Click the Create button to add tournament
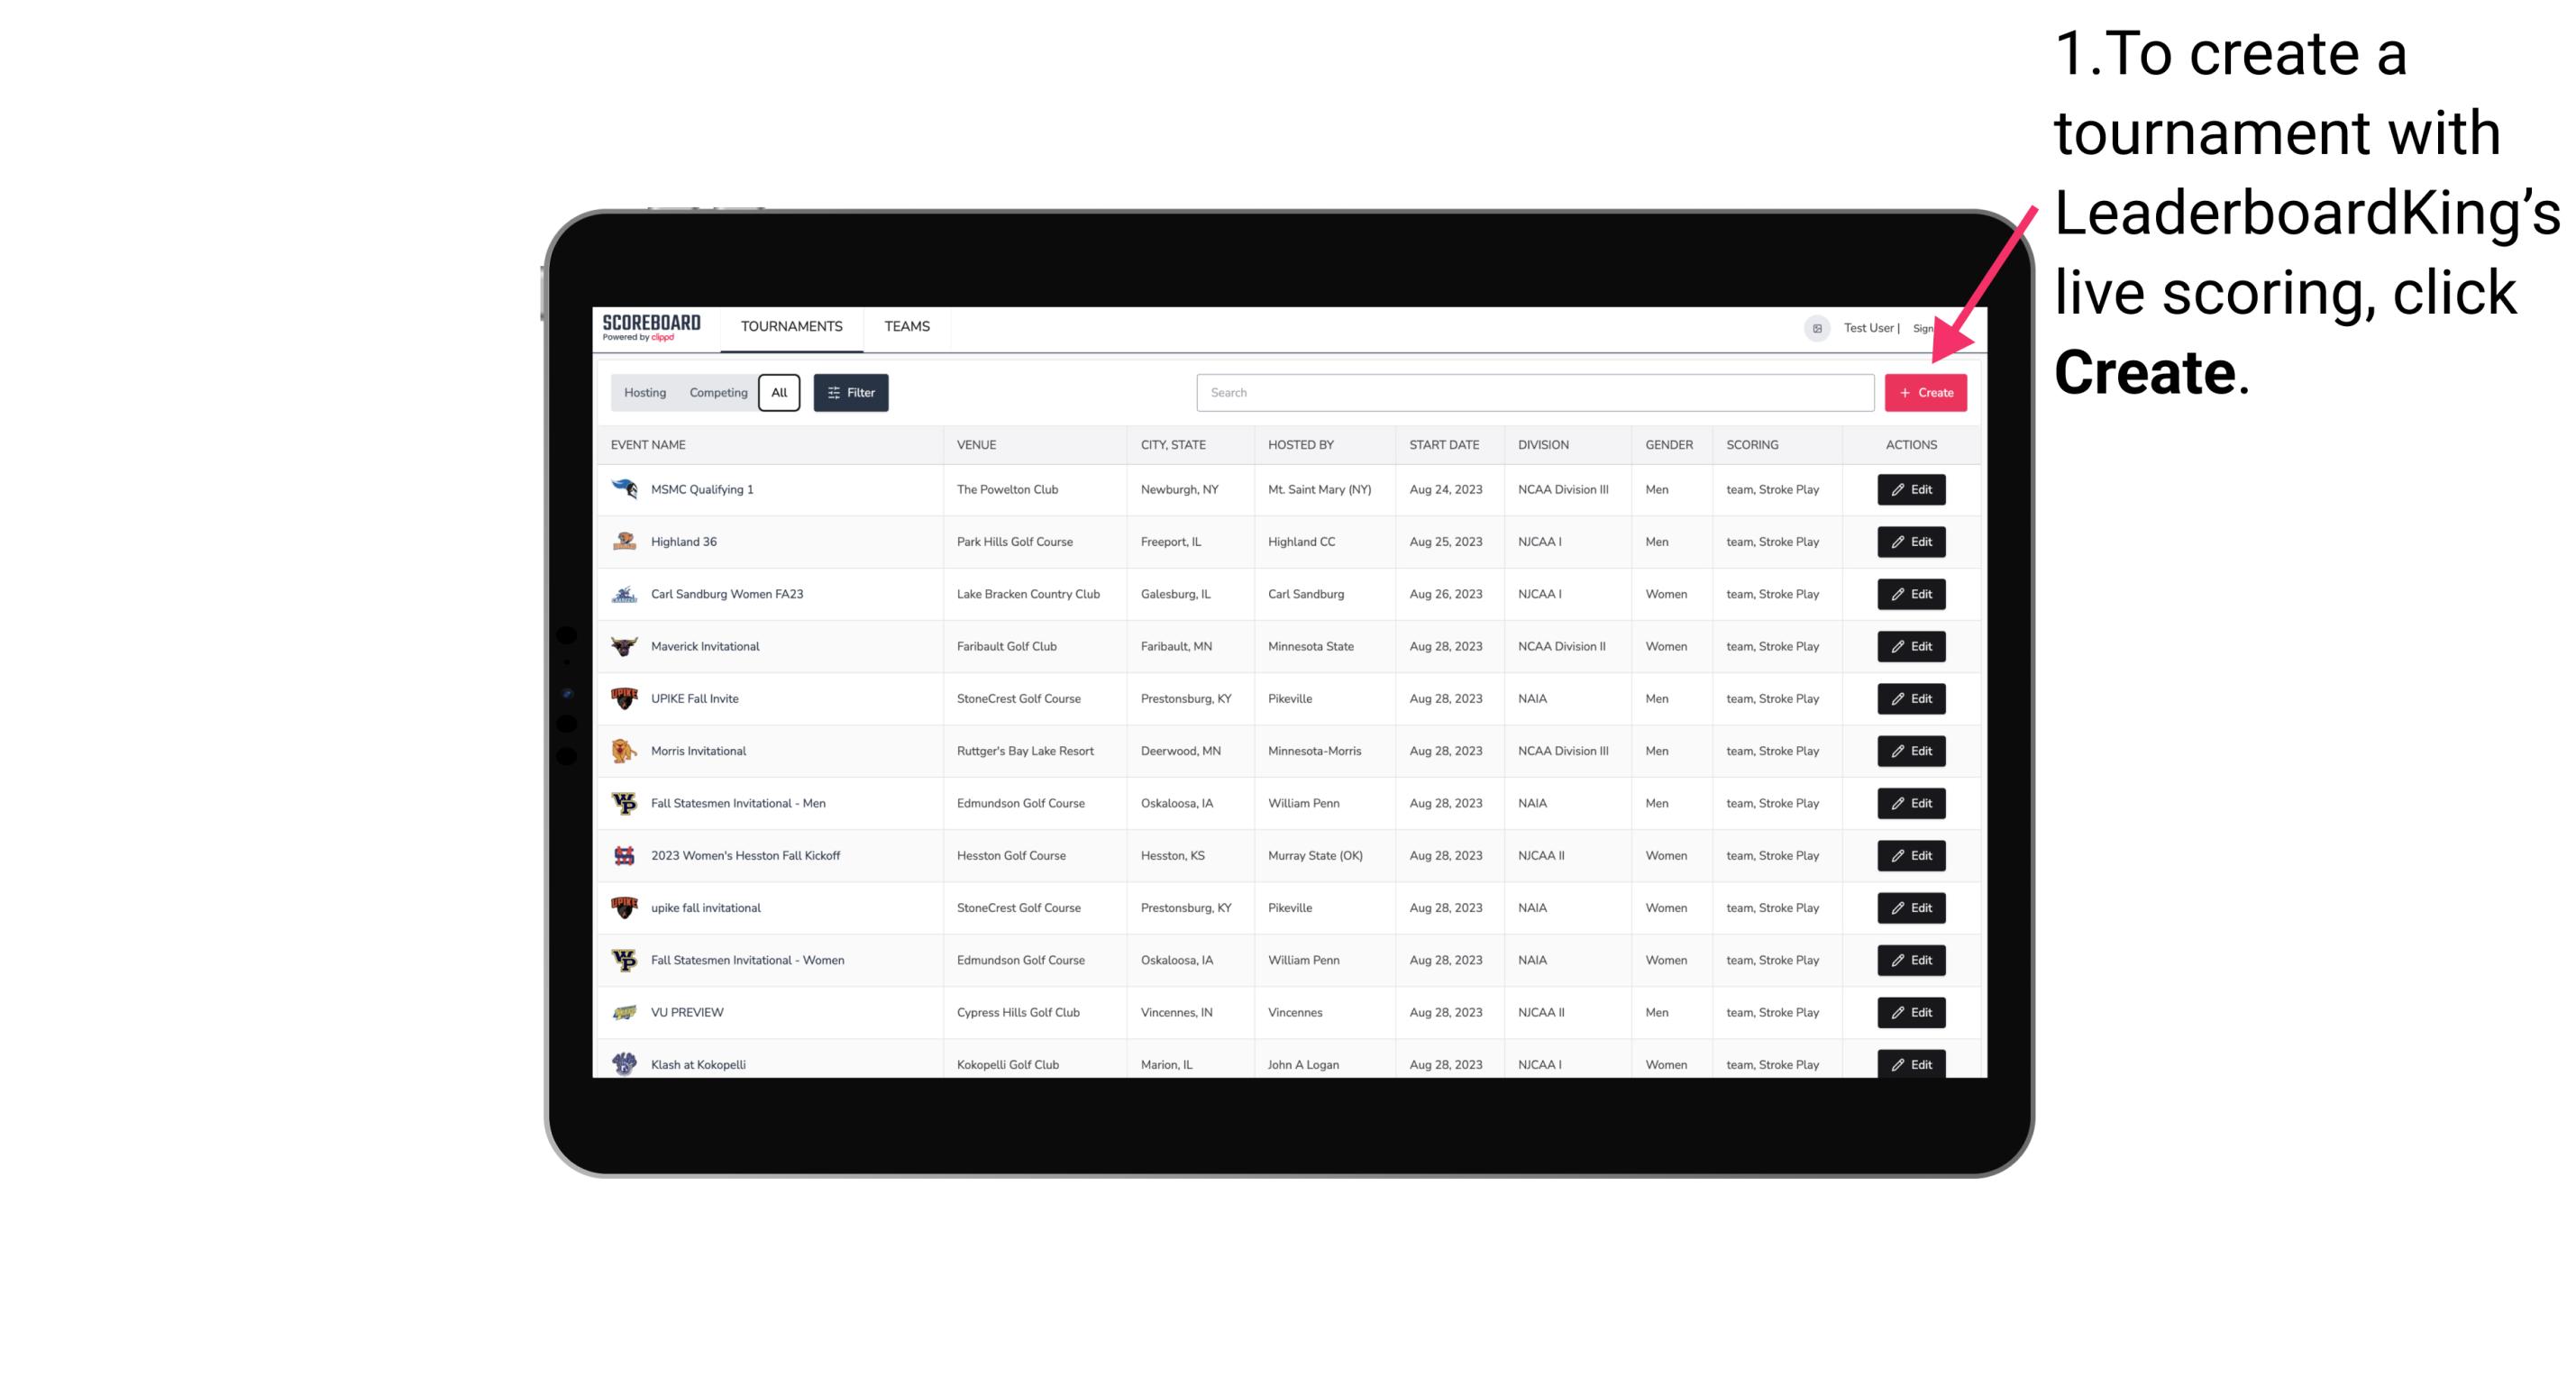This screenshot has height=1386, width=2576. (1925, 391)
